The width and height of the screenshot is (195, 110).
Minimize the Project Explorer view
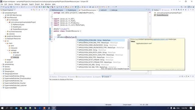(44, 10)
